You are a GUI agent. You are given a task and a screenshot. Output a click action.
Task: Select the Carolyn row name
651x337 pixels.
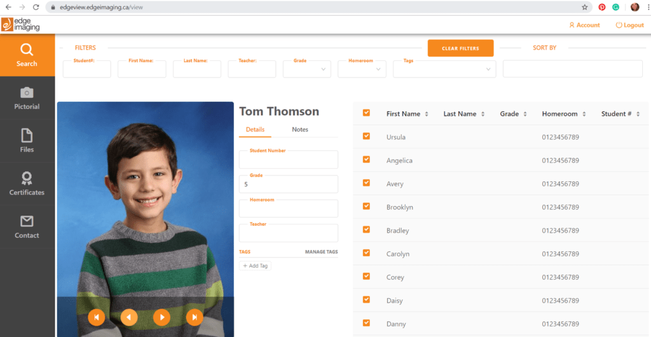398,254
